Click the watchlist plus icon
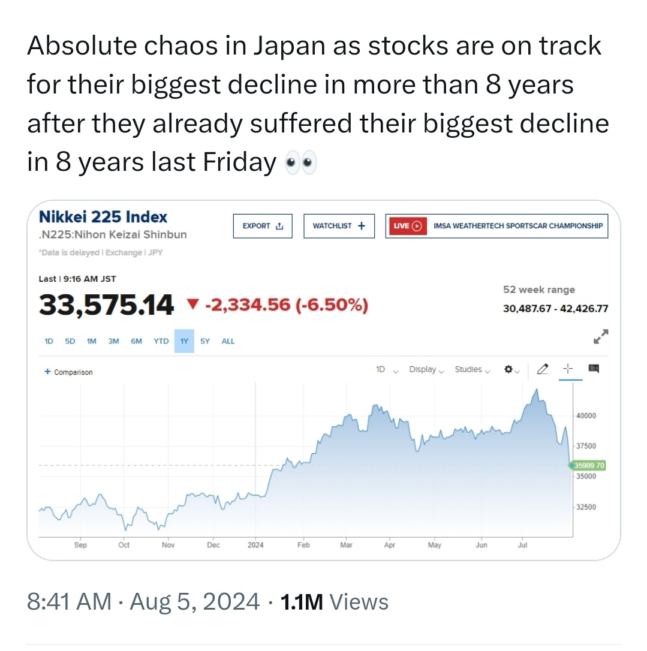The image size is (647, 651). (x=362, y=226)
